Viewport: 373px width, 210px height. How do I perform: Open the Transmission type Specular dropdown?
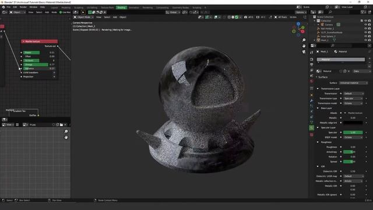pyautogui.click(x=354, y=99)
